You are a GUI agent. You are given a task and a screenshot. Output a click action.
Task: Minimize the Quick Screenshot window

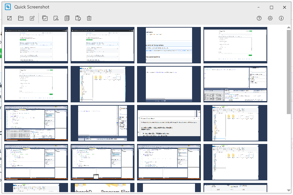pos(258,7)
